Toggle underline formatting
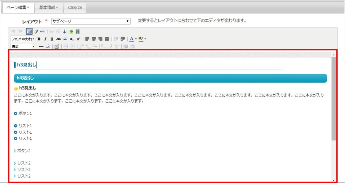The width and height of the screenshot is (345, 183). coord(52,39)
